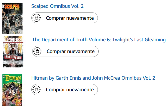Click Twilight's Last Gleaming text on the cover
This screenshot has width=167, height=111.
point(13,58)
